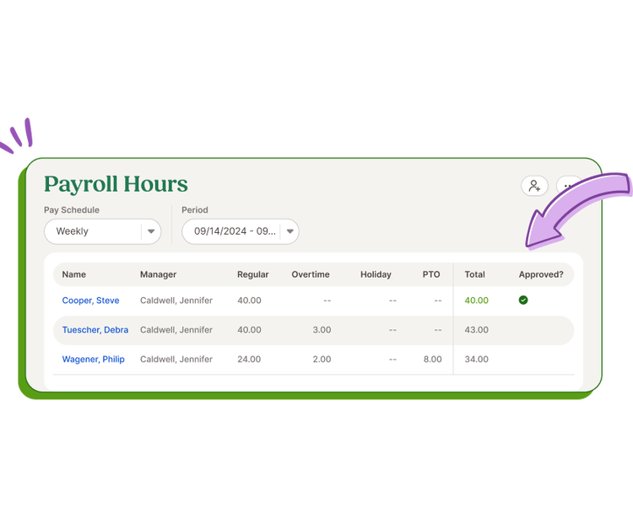
Task: Select Cooper's green 40.00 total hours
Action: (476, 301)
